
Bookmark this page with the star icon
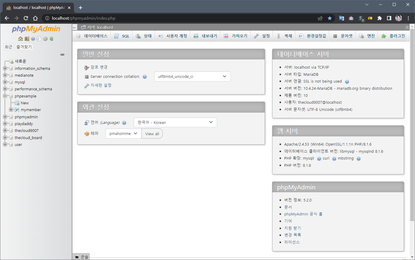click(x=330, y=18)
